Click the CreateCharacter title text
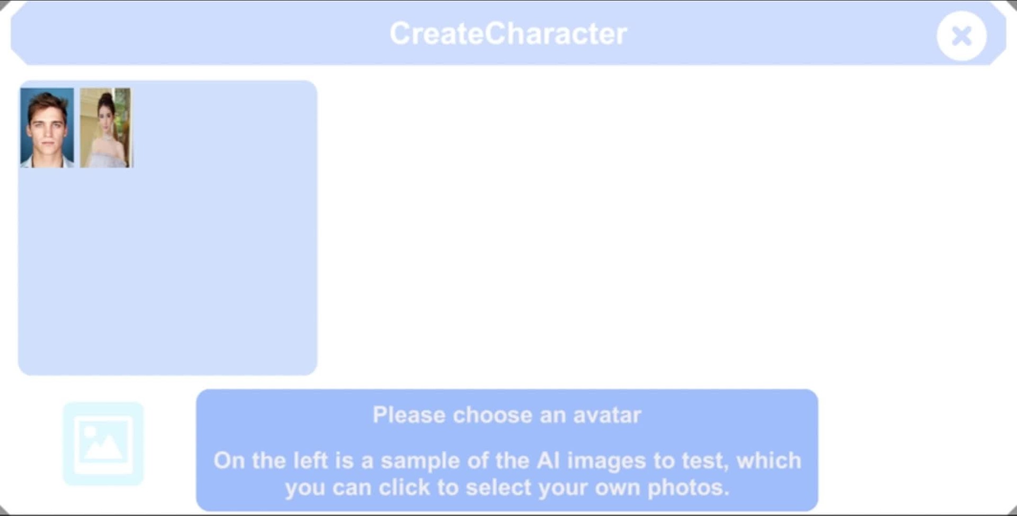 (x=508, y=34)
